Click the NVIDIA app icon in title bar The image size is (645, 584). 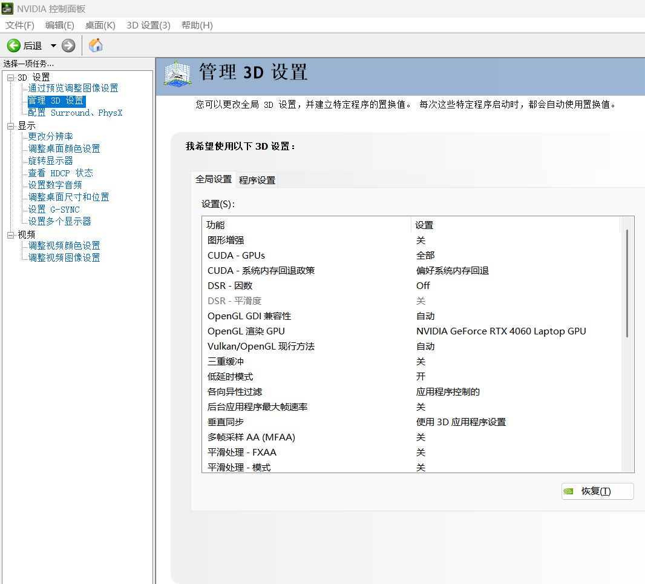(7, 8)
